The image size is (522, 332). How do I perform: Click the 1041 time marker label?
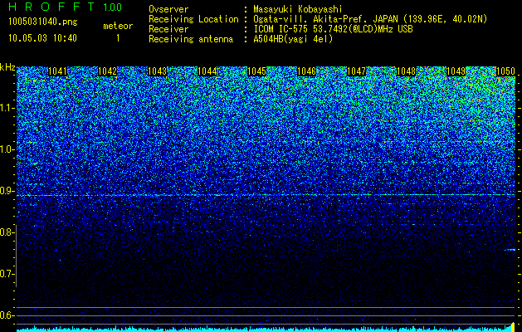(x=57, y=71)
